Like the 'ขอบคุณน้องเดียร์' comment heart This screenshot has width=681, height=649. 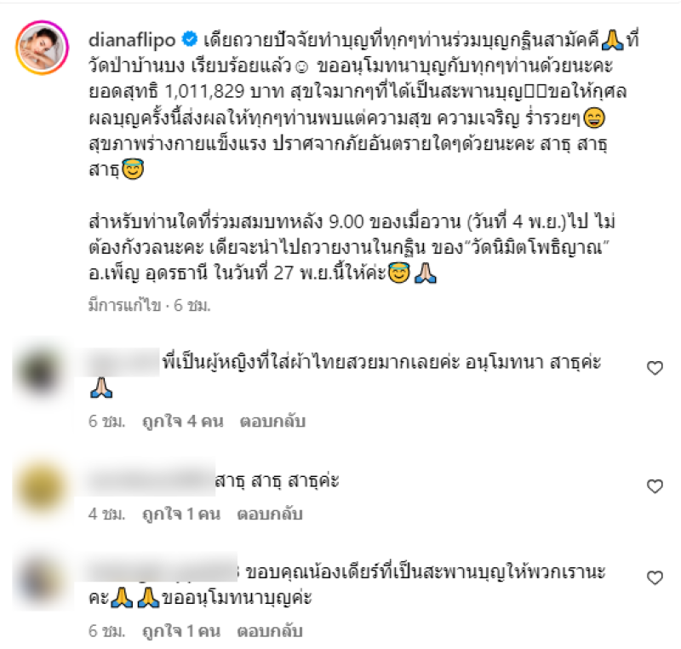tap(655, 578)
